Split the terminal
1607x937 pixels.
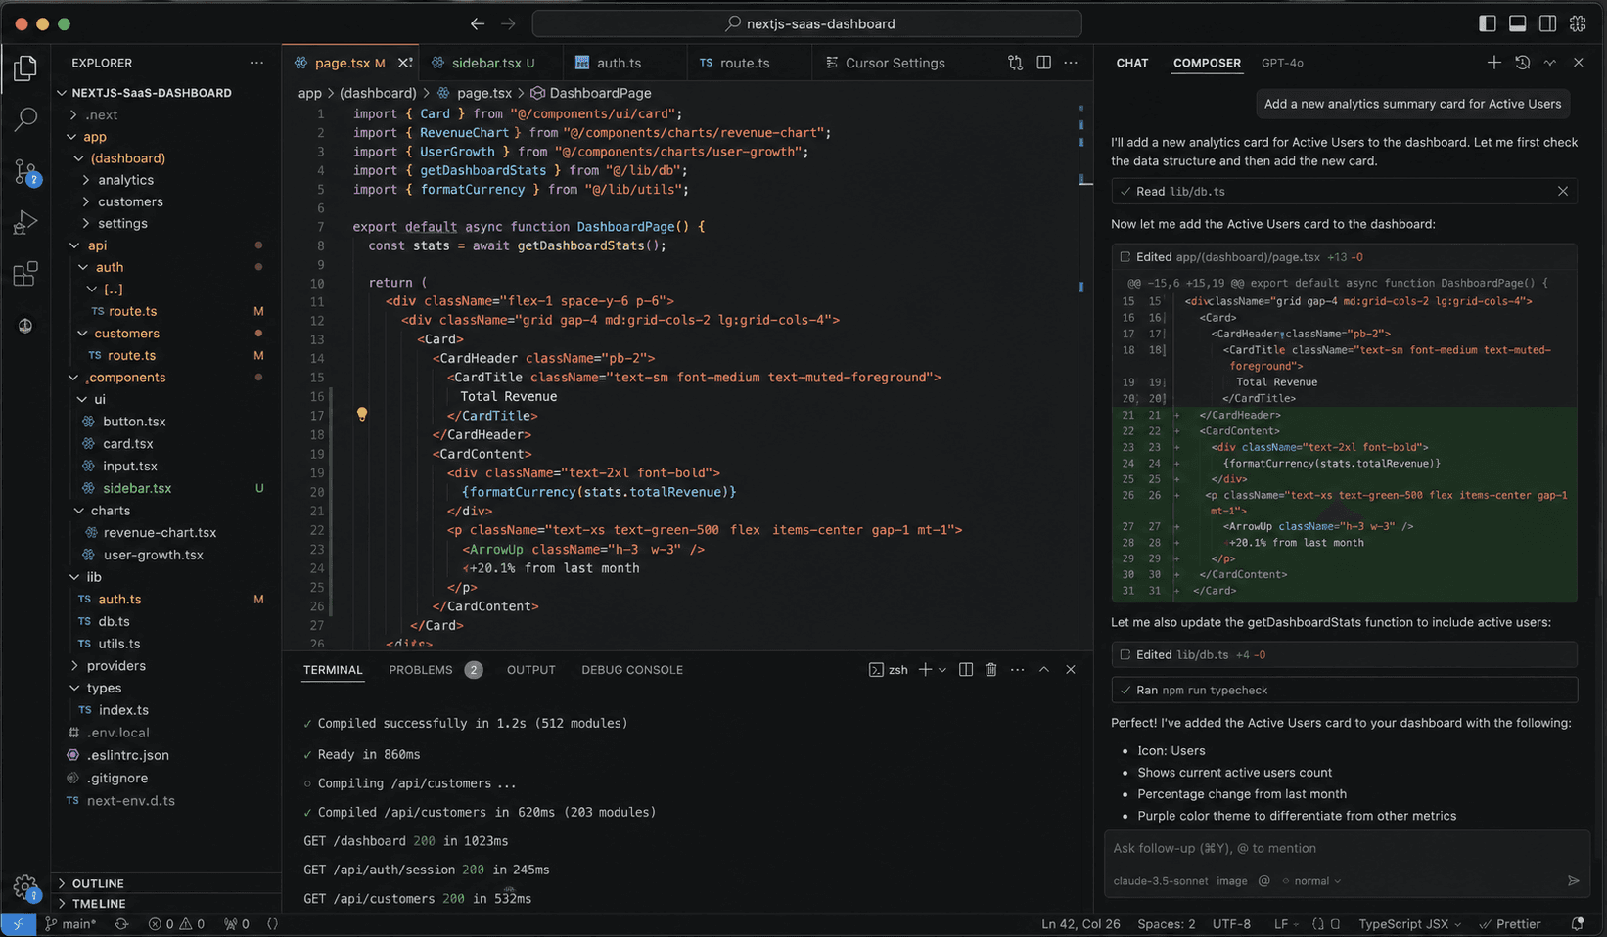[966, 670]
